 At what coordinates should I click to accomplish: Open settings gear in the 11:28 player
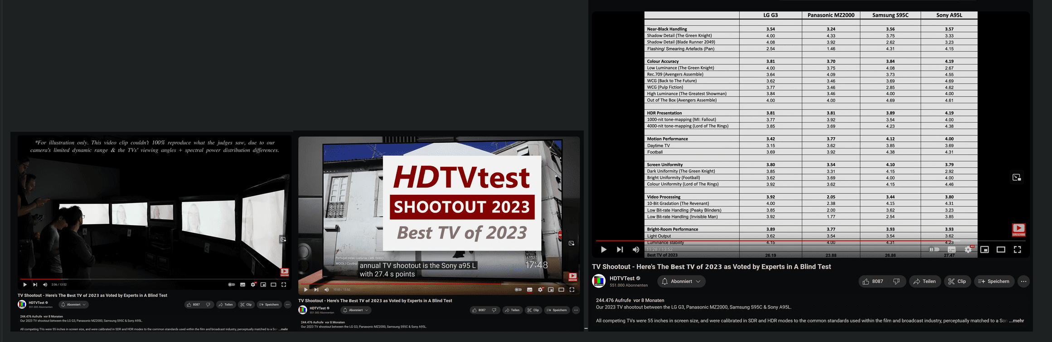tap(968, 250)
